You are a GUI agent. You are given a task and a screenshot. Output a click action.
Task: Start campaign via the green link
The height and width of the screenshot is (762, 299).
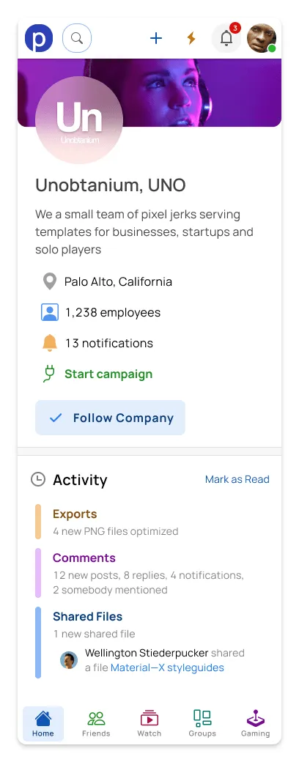point(108,374)
